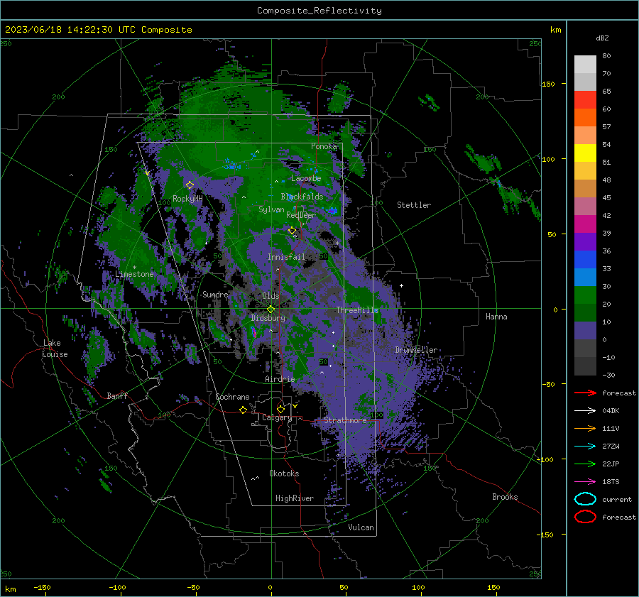Click the Olds town label
Image resolution: width=639 pixels, height=597 pixels.
point(271,296)
